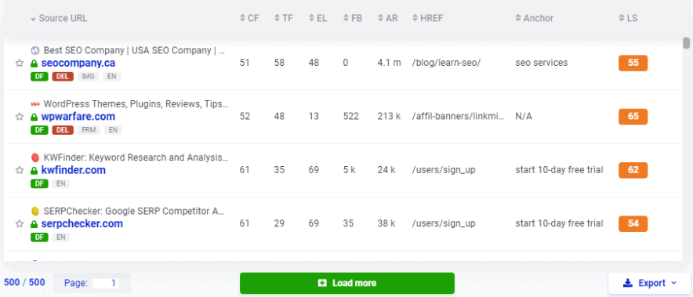The height and width of the screenshot is (297, 693).
Task: Sort backlinks by LS column
Action: point(628,18)
